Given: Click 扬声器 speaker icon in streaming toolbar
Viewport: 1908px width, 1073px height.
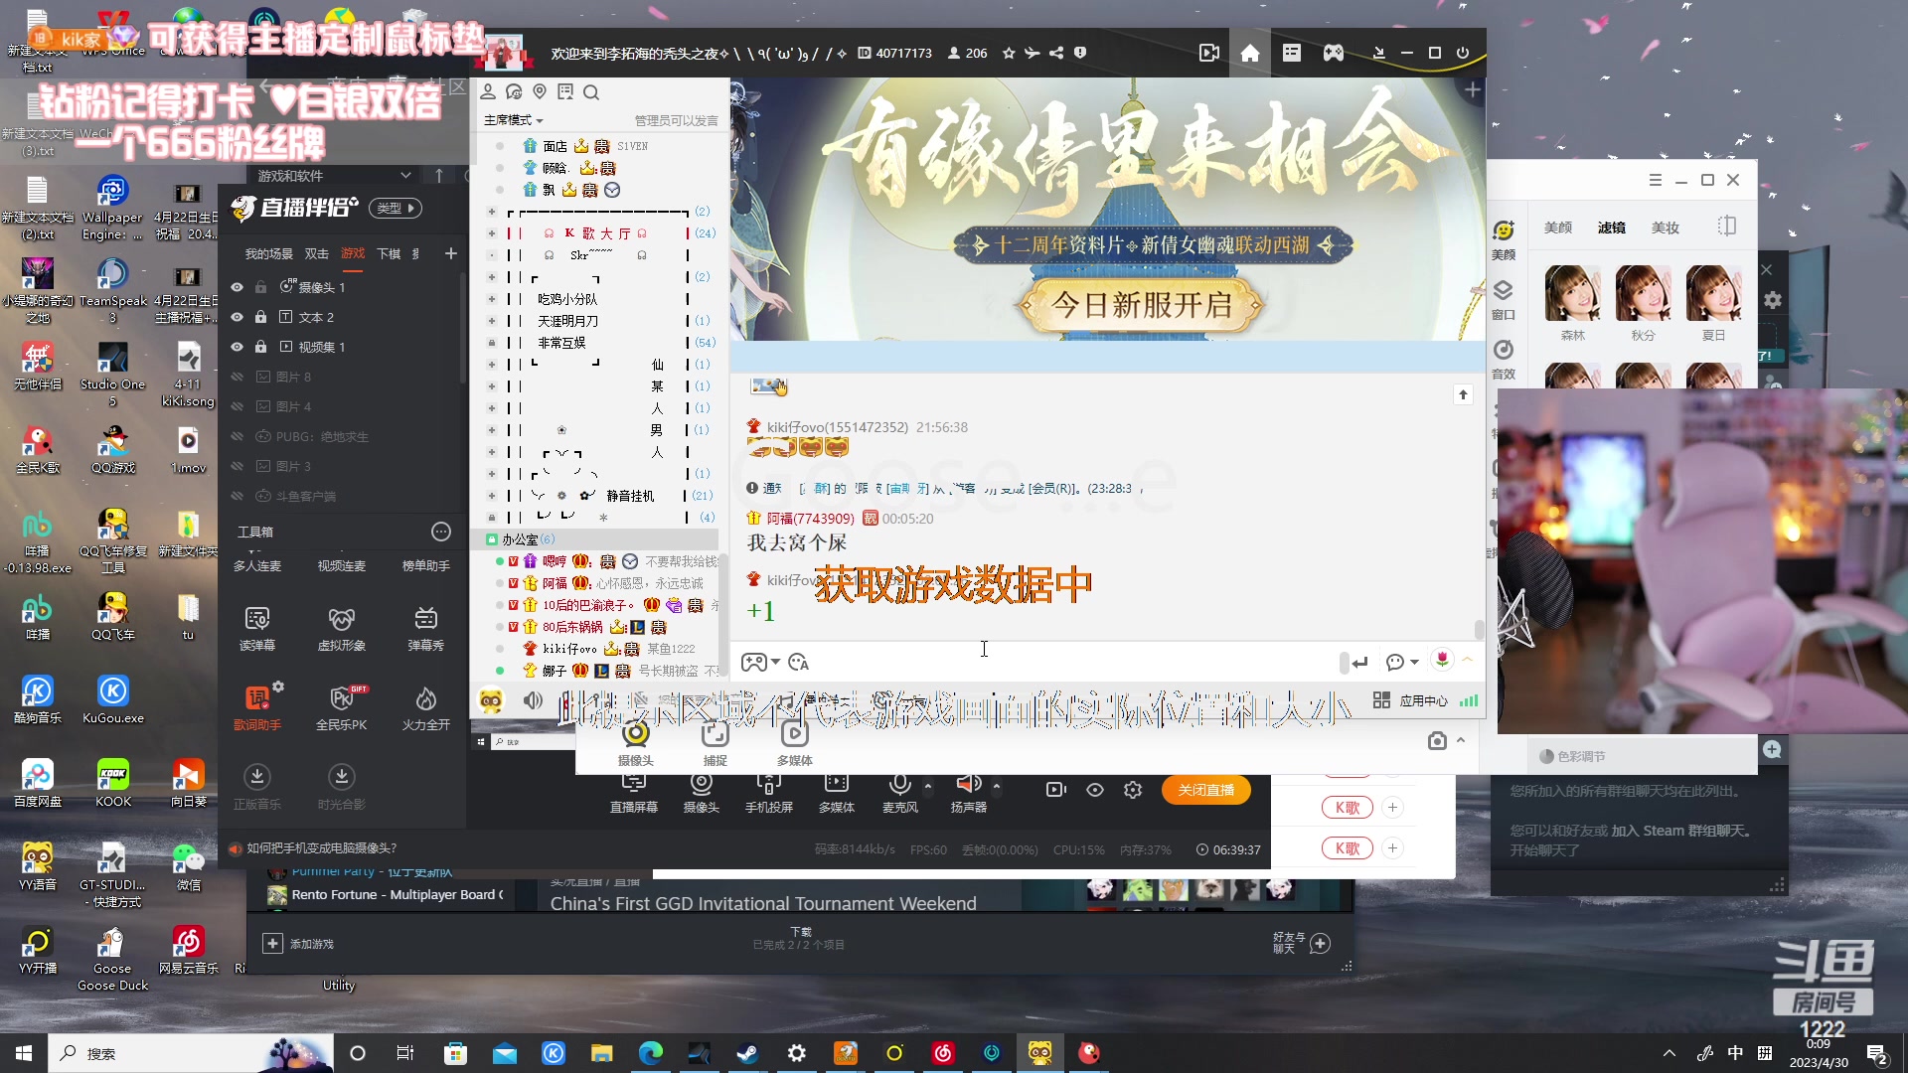Looking at the screenshot, I should pyautogui.click(x=968, y=785).
